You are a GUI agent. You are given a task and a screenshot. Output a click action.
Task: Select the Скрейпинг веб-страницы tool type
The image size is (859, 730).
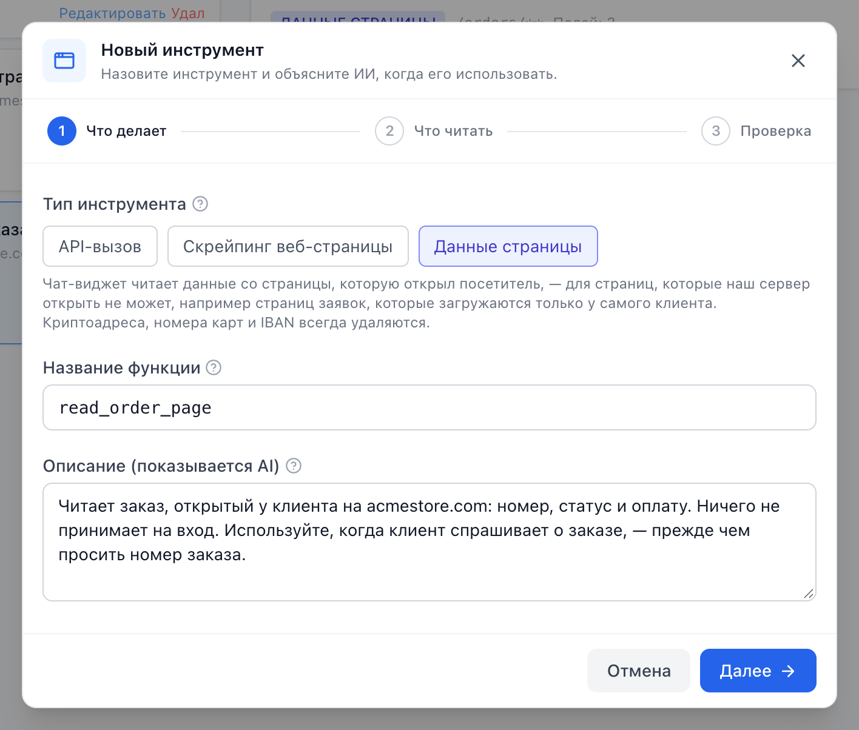pos(288,246)
